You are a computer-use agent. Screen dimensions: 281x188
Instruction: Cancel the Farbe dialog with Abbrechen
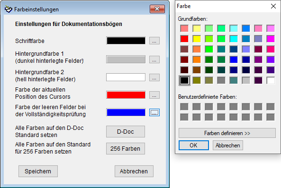pyautogui.click(x=228, y=145)
